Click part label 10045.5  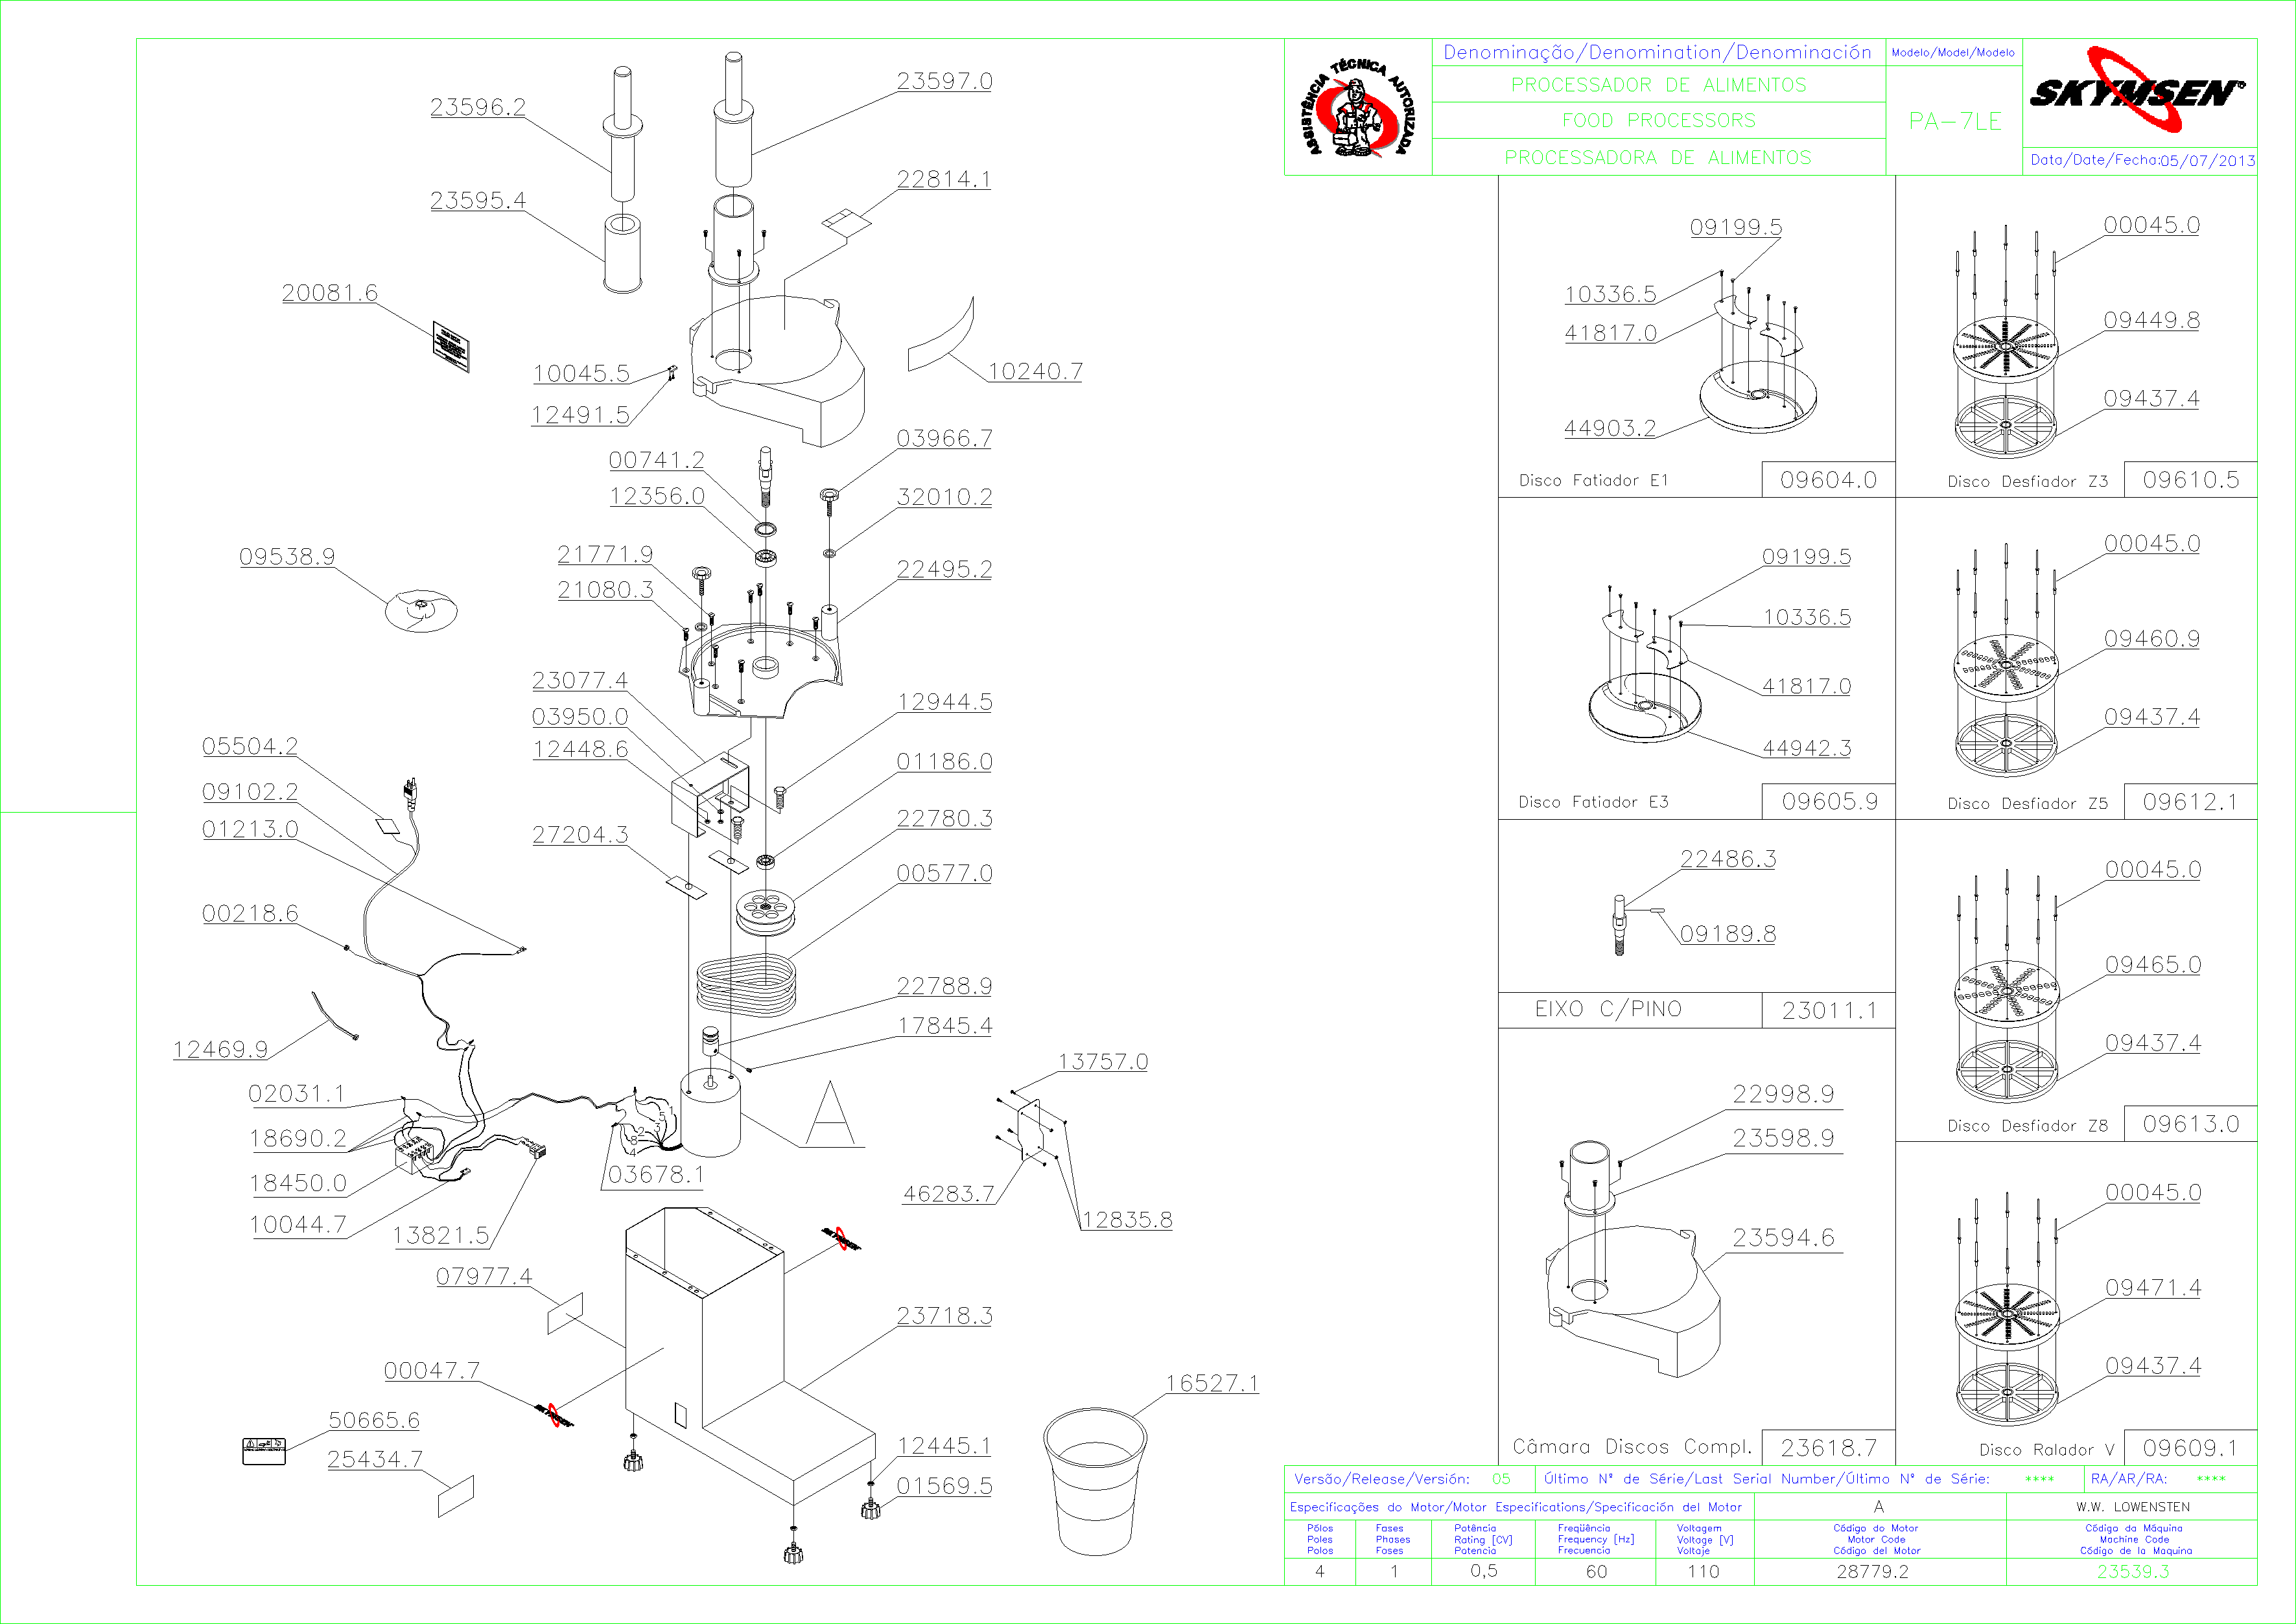581,374
